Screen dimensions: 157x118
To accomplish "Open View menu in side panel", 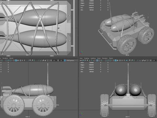I will [81, 58].
